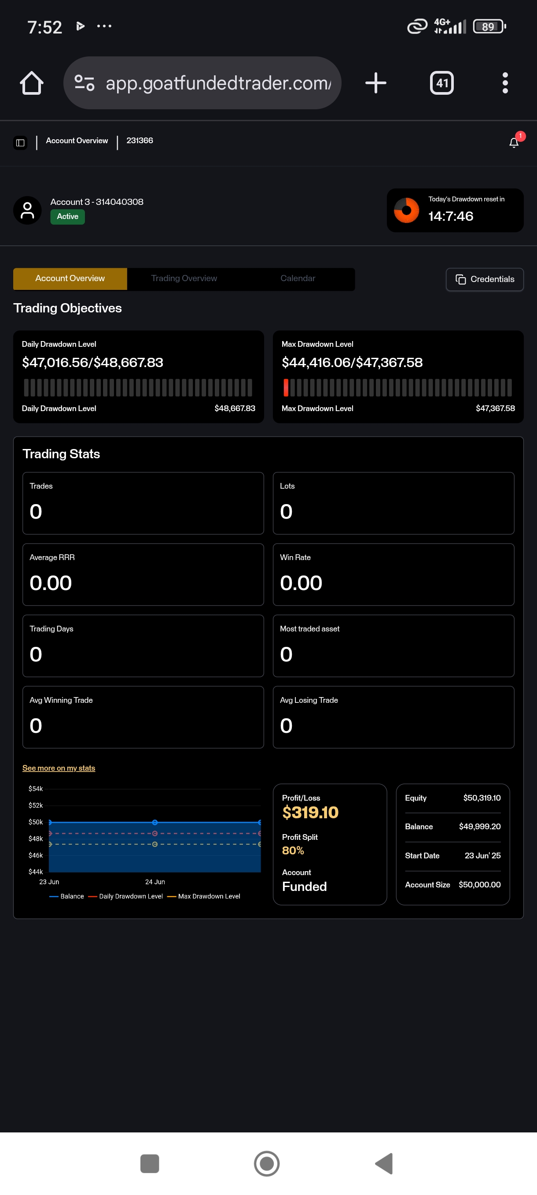This screenshot has width=537, height=1195.
Task: Open a new browser tab
Action: 375,83
